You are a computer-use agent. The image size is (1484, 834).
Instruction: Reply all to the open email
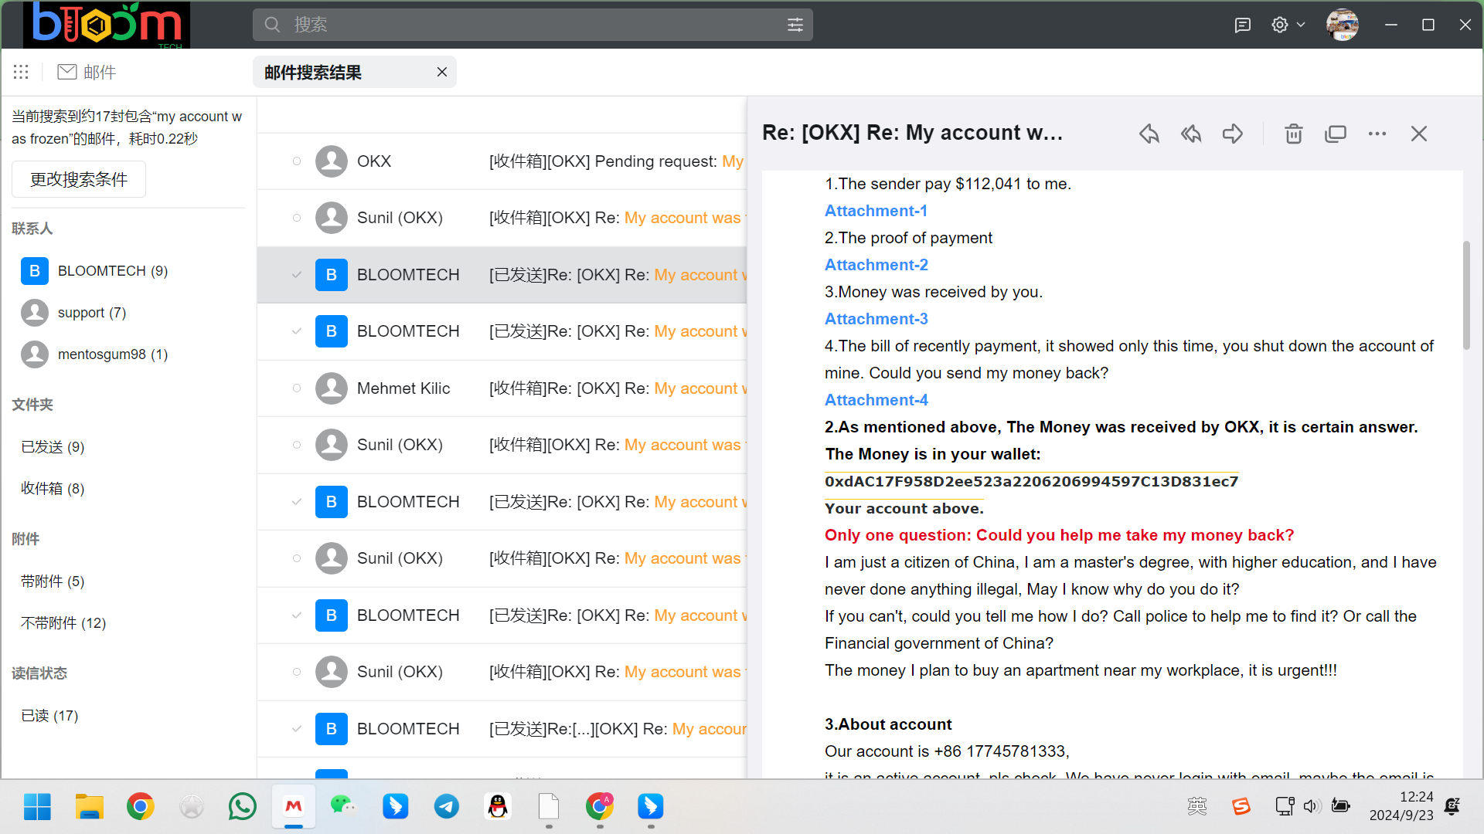(1191, 134)
